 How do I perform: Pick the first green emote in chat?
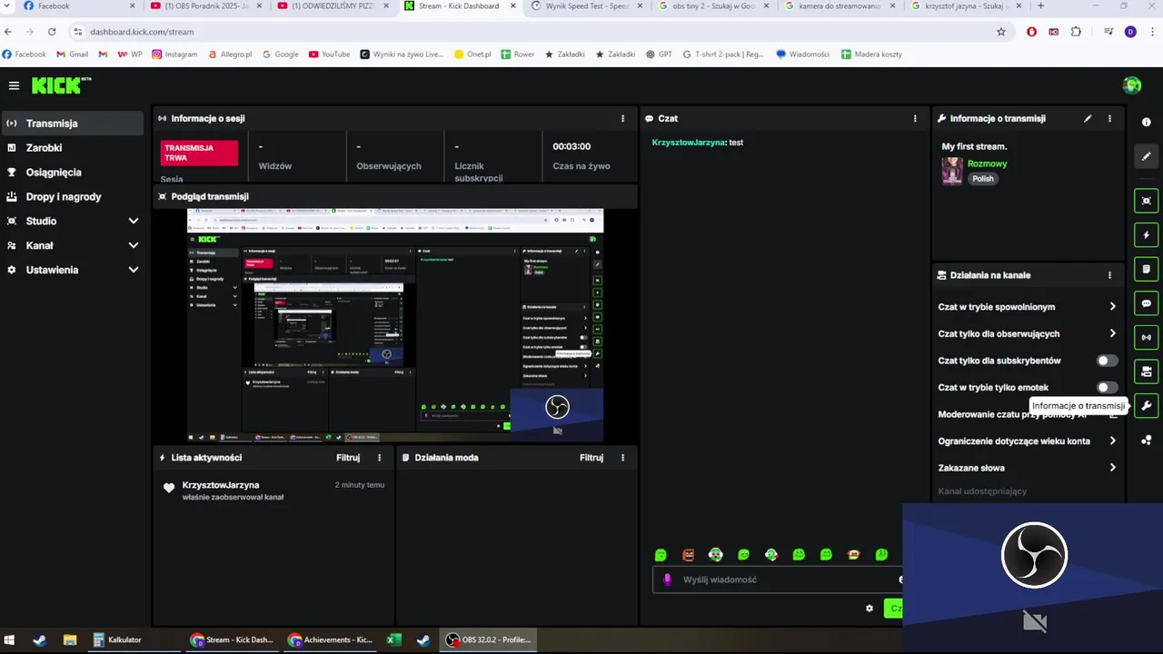click(x=661, y=555)
